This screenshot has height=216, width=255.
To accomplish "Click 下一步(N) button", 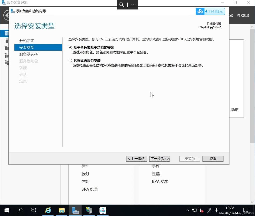I will (160, 159).
